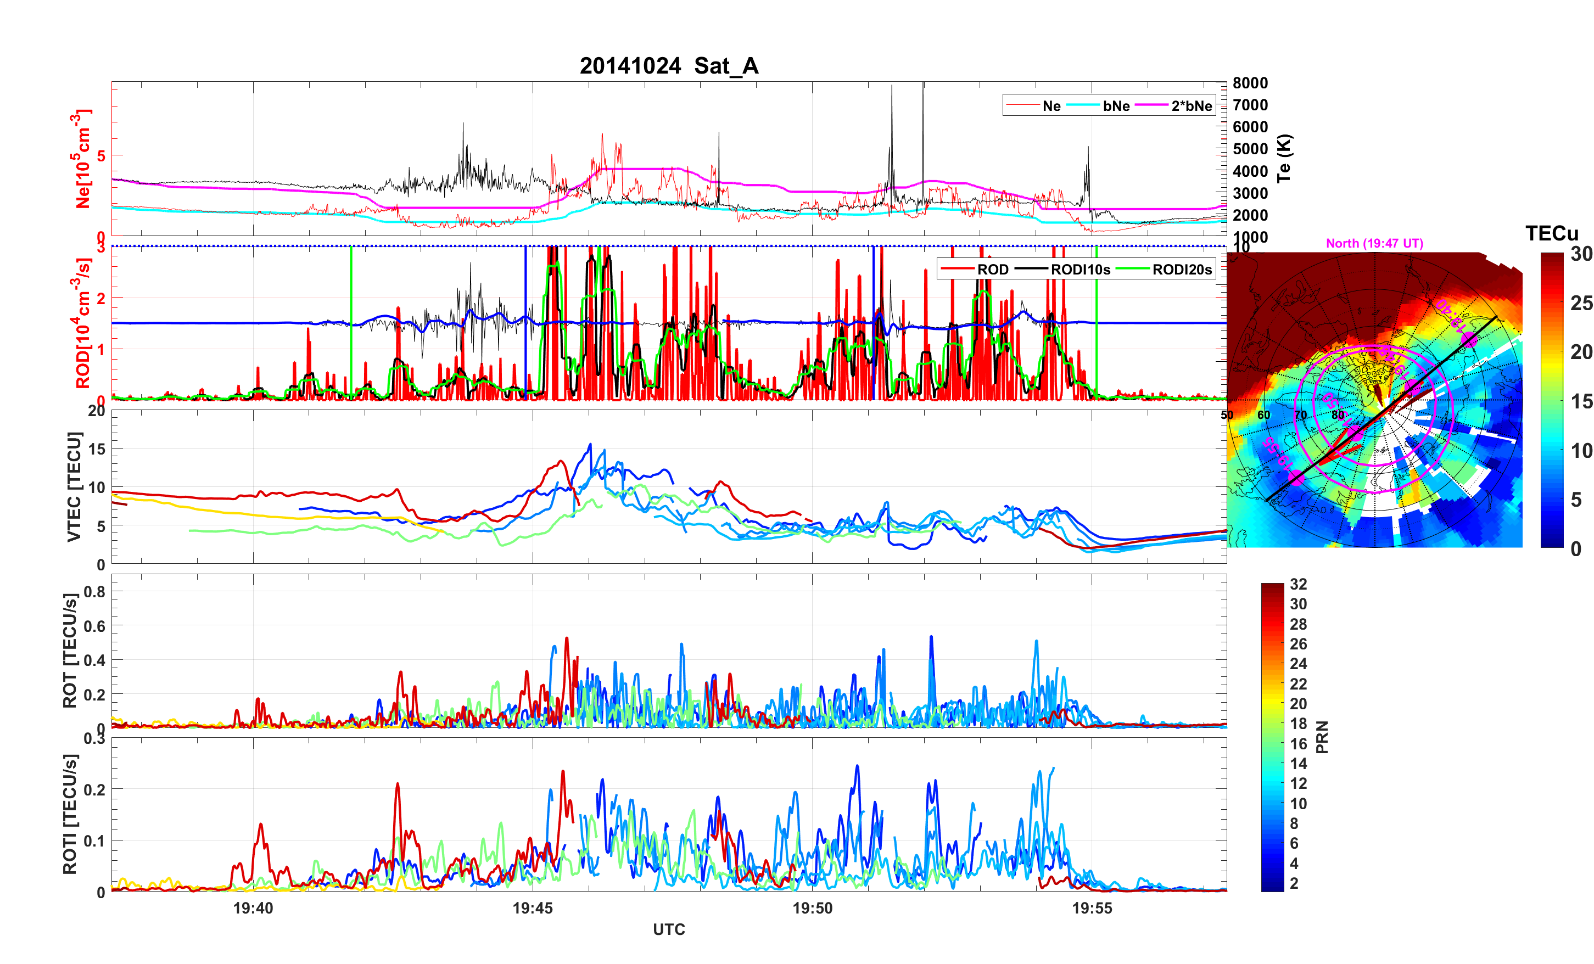
Task: Click the 19:55 time axis tick label
Action: [1092, 907]
